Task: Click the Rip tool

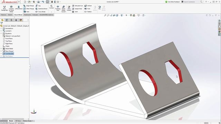Action: 99,8
